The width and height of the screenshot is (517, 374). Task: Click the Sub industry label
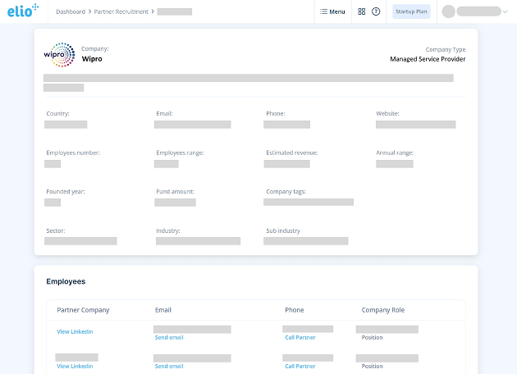tap(283, 230)
